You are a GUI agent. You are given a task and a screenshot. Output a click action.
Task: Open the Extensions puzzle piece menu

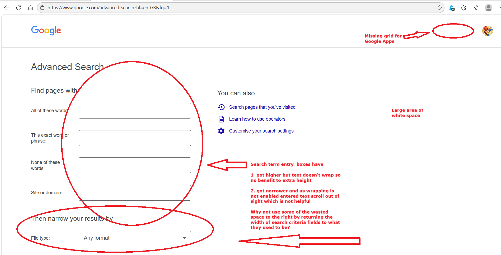coord(463,8)
